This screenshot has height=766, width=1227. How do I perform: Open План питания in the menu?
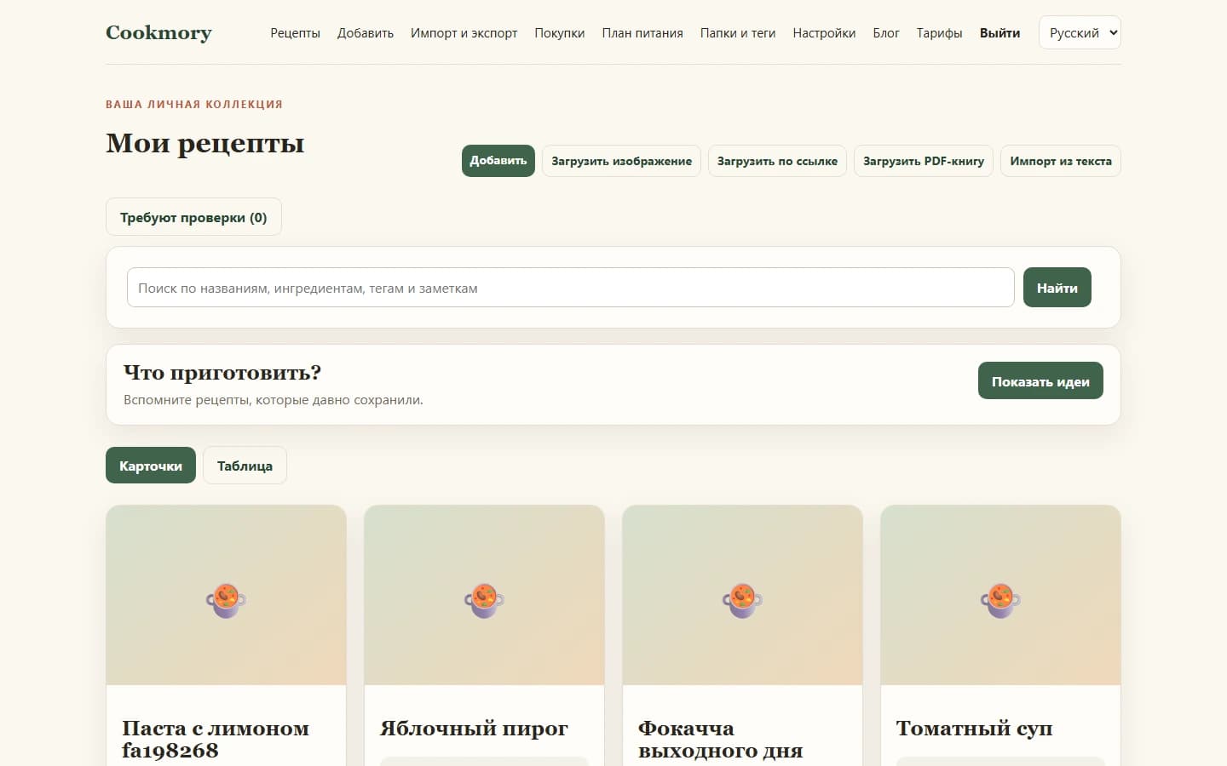[x=642, y=33]
